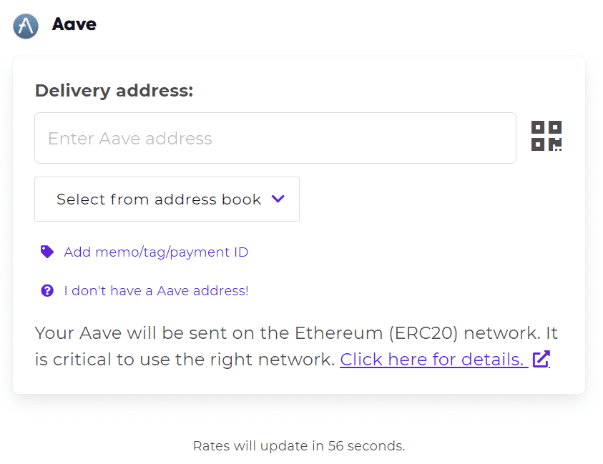Add a memo/tag/payment ID
The height and width of the screenshot is (464, 603).
[156, 252]
